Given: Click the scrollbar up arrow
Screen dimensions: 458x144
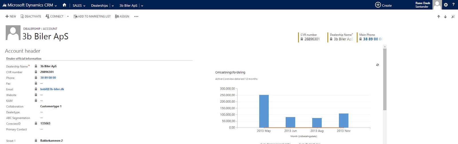Looking at the screenshot, I should (385, 46).
